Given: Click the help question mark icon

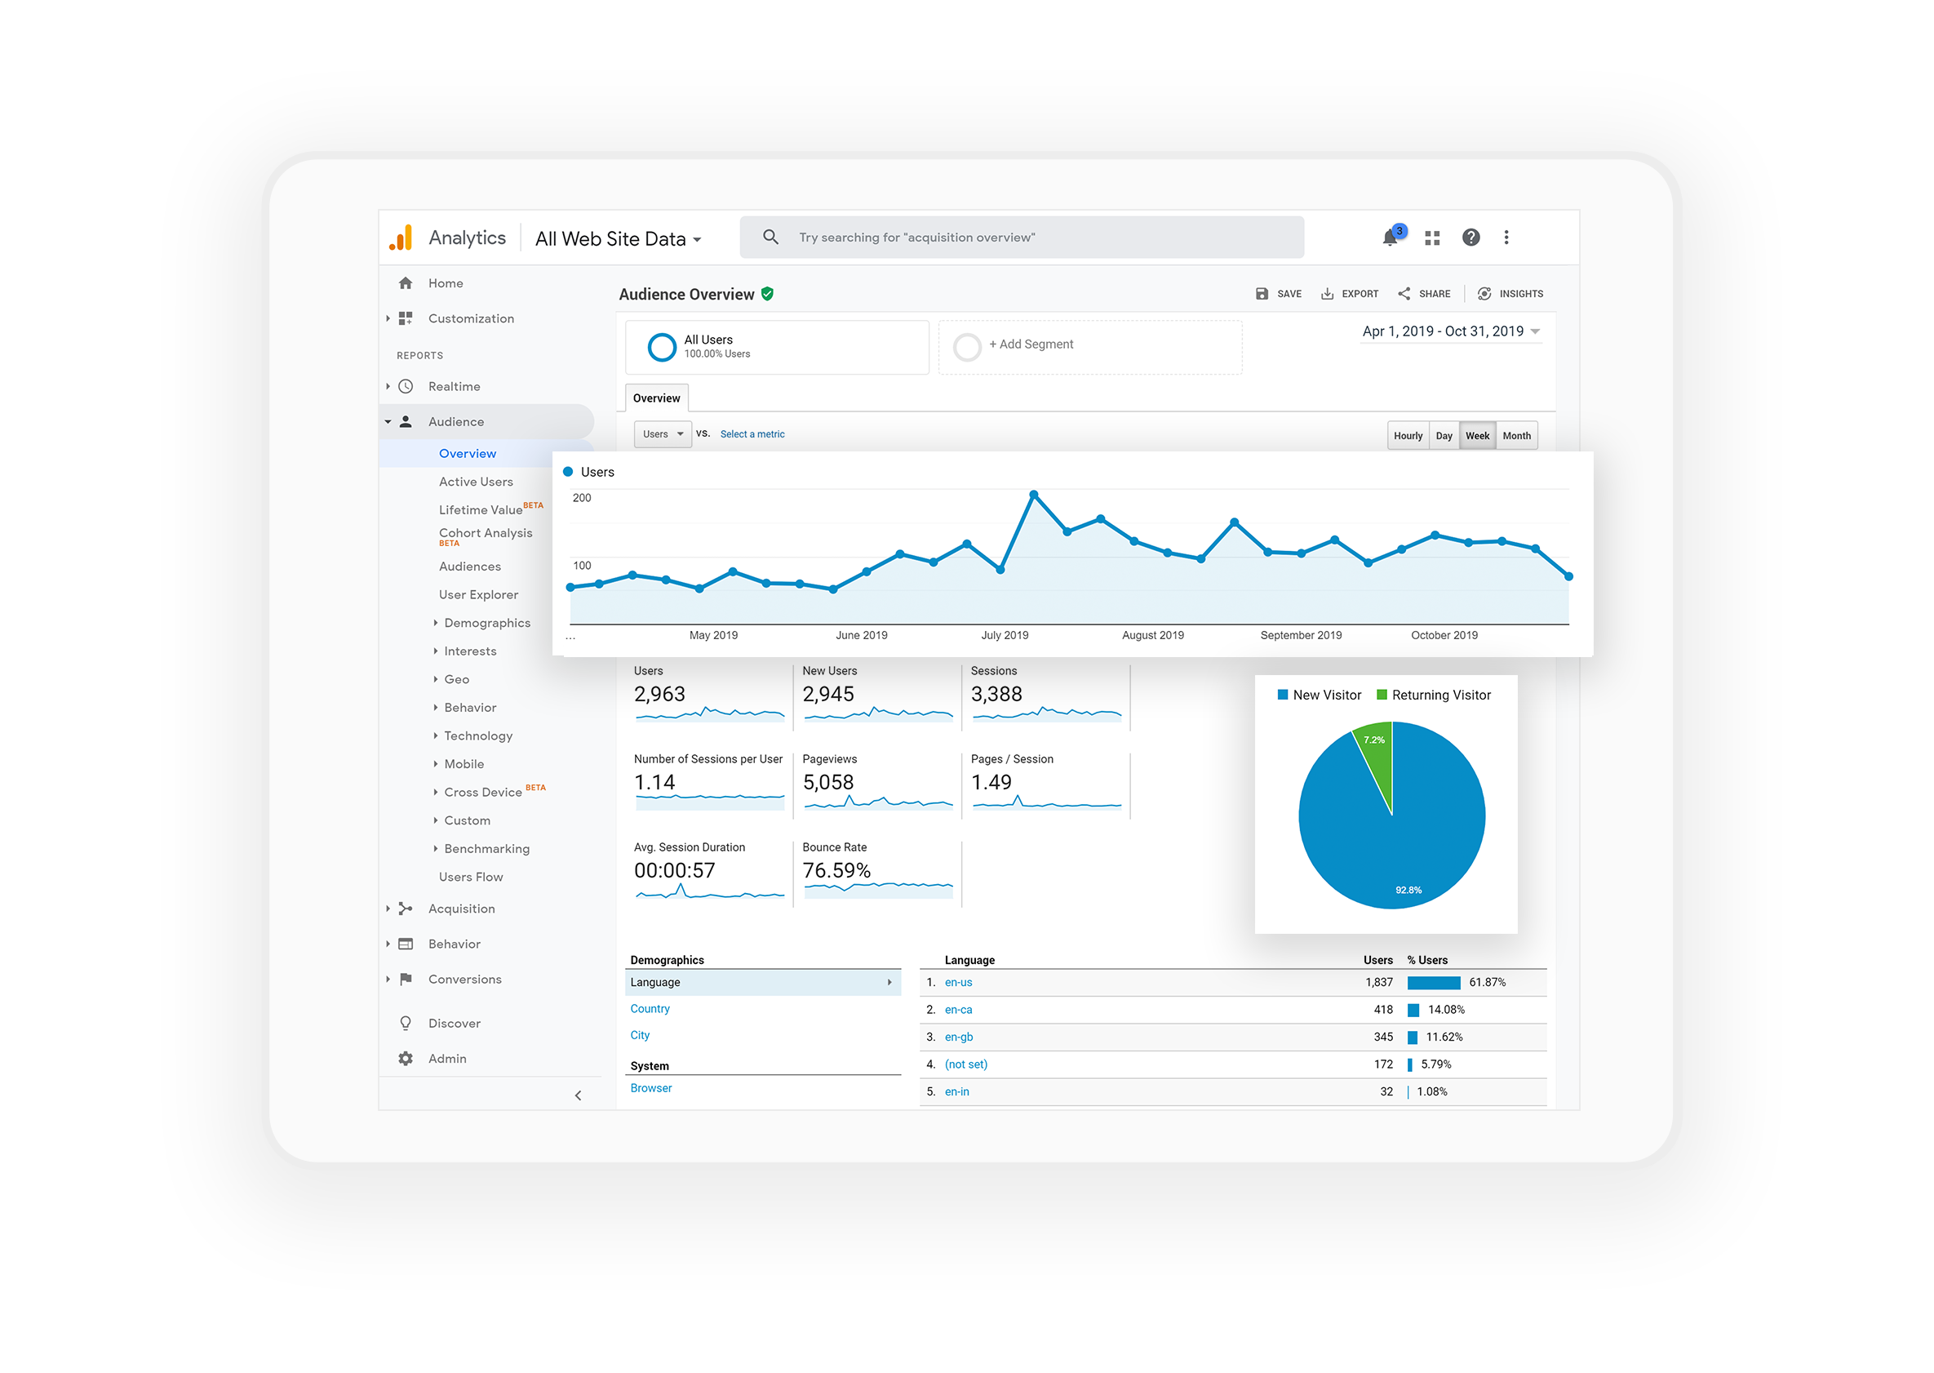Looking at the screenshot, I should [x=1470, y=238].
